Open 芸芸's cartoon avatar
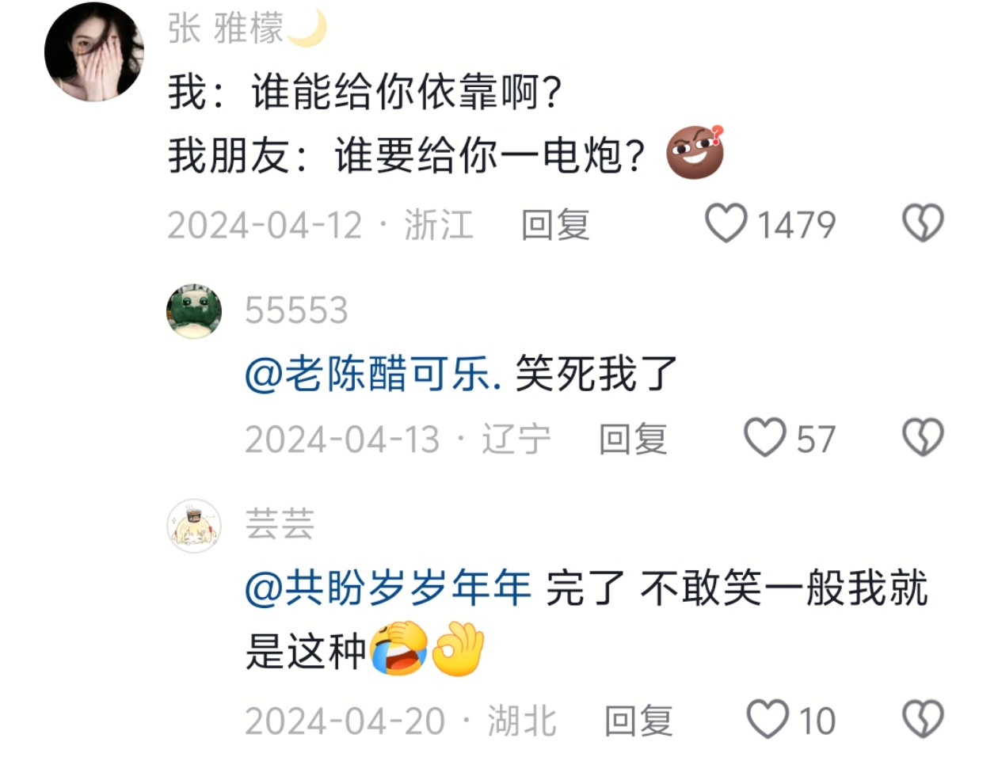Viewport: 998px width, 761px height. [x=194, y=525]
